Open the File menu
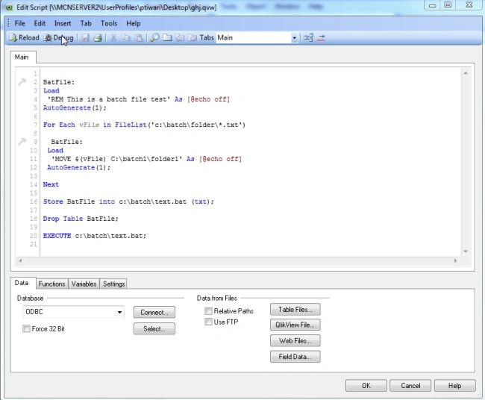Image resolution: width=485 pixels, height=400 pixels. (20, 23)
